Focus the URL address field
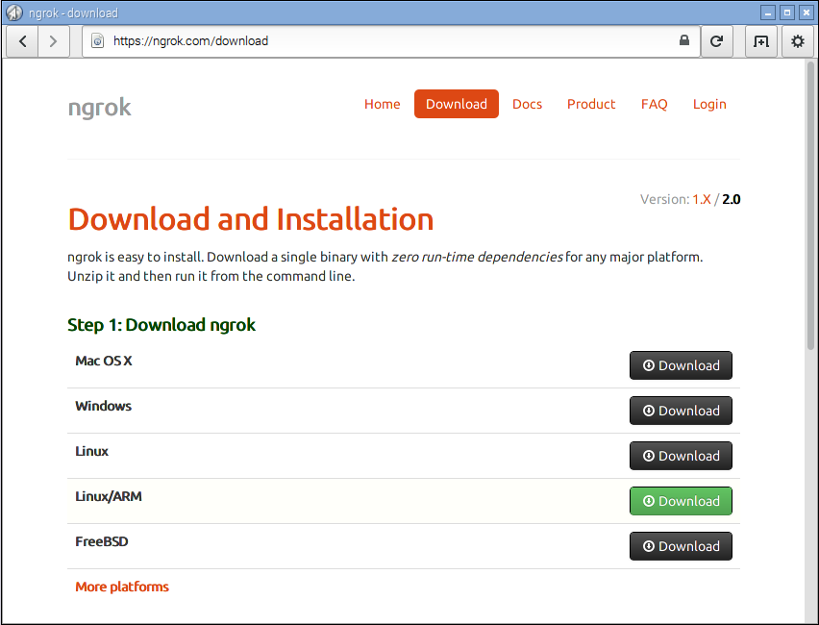Image resolution: width=819 pixels, height=625 pixels. point(390,40)
